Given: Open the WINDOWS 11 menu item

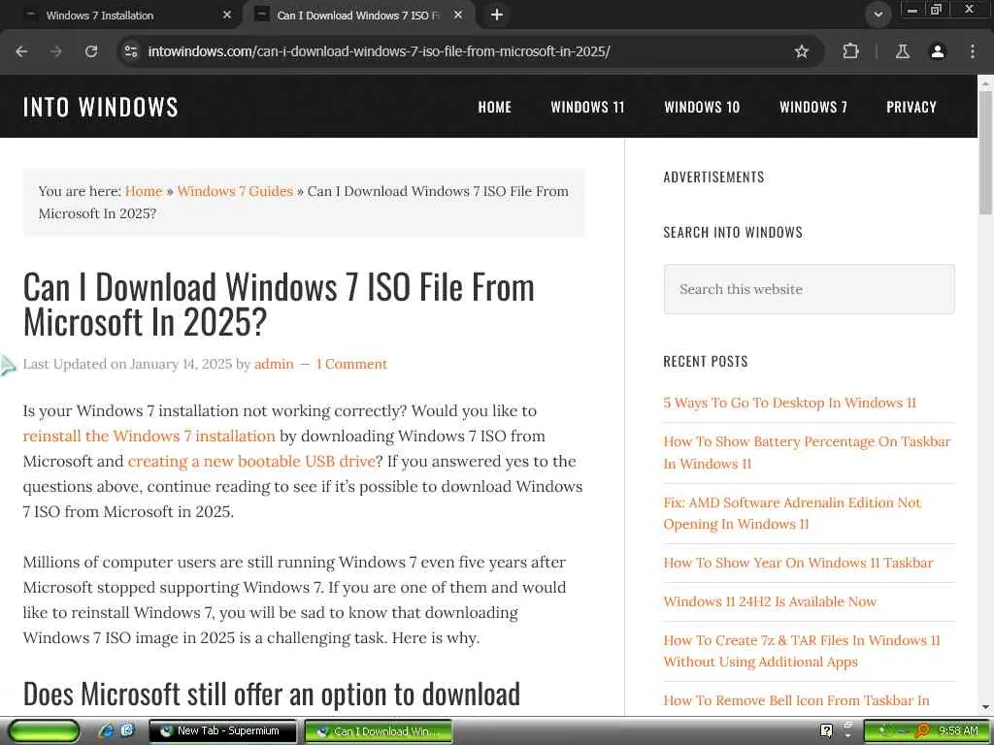Looking at the screenshot, I should click(587, 107).
